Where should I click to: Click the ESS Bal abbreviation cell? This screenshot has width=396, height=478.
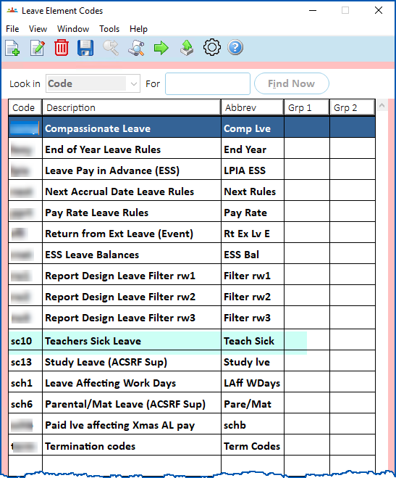click(253, 255)
